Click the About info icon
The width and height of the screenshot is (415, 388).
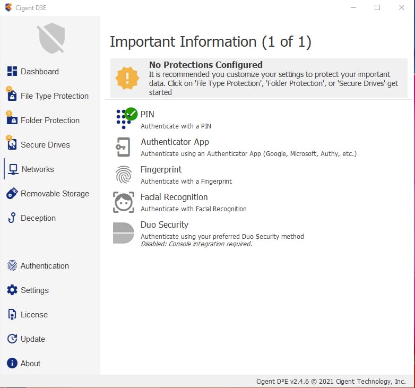pos(12,363)
